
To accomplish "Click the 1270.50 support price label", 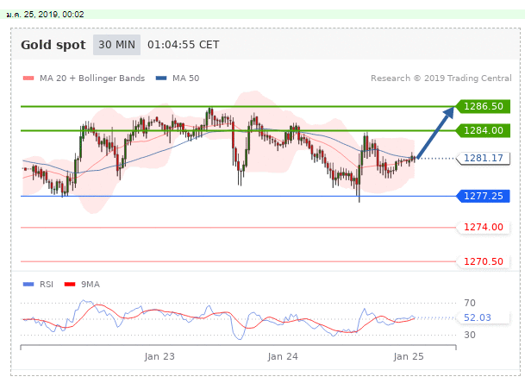I will (484, 261).
